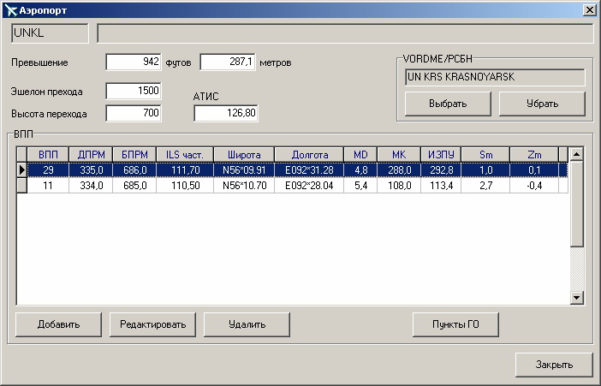Select the row indicator arrow for runway 29
The height and width of the screenshot is (386, 601).
tap(22, 169)
